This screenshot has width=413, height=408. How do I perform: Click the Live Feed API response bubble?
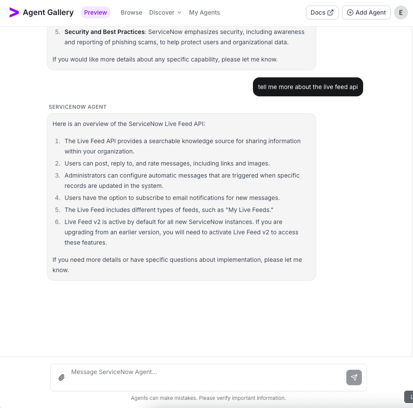(181, 196)
